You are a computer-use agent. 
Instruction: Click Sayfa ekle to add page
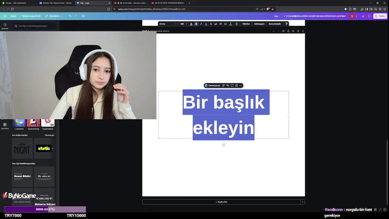[x=221, y=202]
